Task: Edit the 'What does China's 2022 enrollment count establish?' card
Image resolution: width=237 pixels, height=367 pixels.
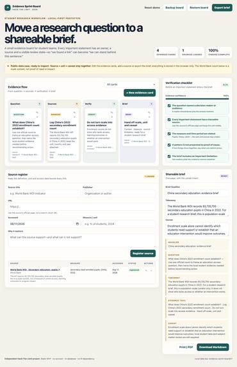Action: click(37, 113)
